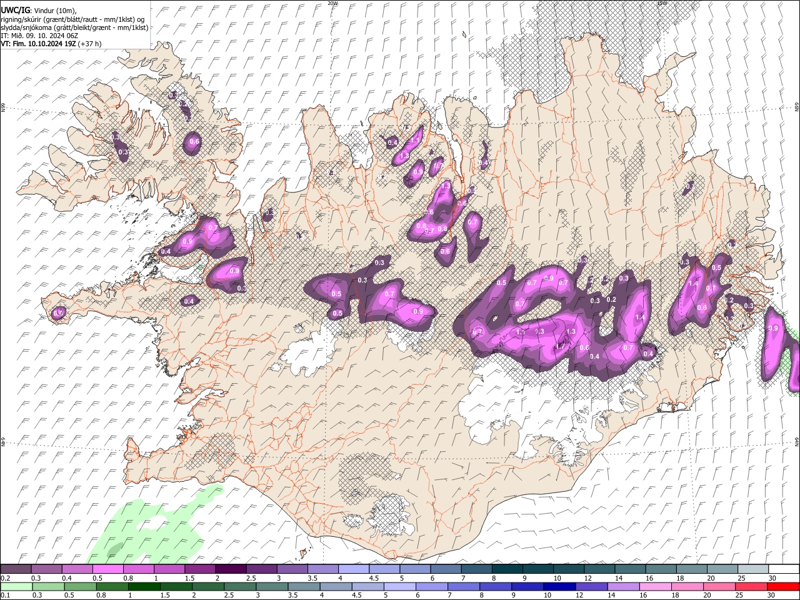
Task: Choose the dark teal snow swatch labeled 8
Action: [507, 569]
